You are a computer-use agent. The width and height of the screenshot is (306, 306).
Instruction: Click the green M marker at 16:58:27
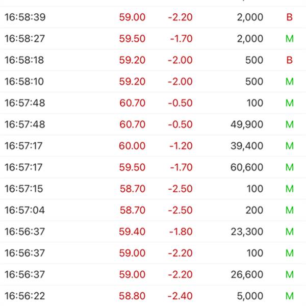click(x=290, y=39)
